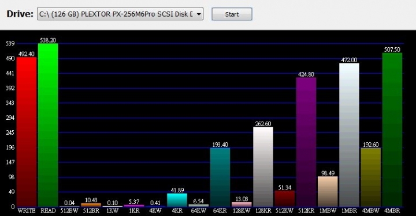Click the value 492.40 above WRITE
The width and height of the screenshot is (416, 216).
click(x=26, y=54)
